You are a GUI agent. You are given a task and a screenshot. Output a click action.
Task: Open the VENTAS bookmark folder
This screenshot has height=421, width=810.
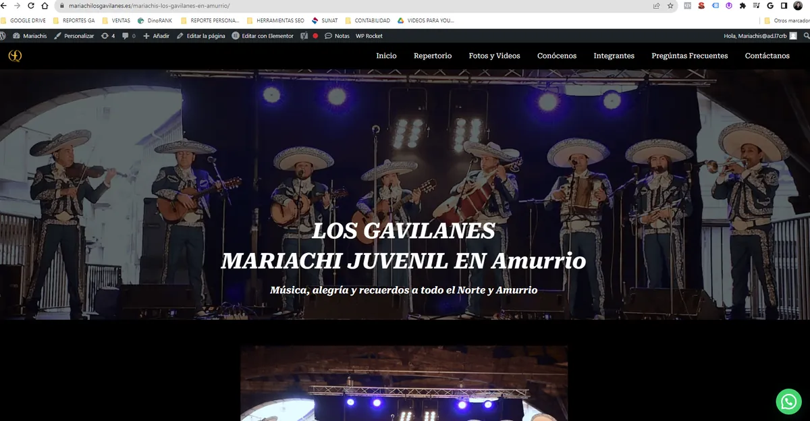(x=116, y=20)
